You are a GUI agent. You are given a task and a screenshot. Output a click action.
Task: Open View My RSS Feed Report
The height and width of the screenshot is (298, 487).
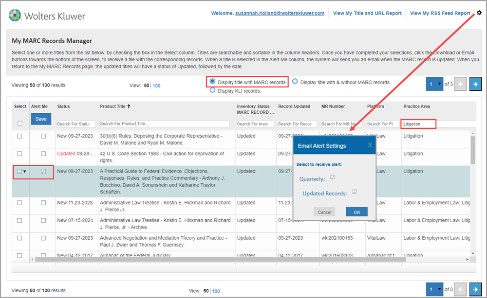point(440,13)
